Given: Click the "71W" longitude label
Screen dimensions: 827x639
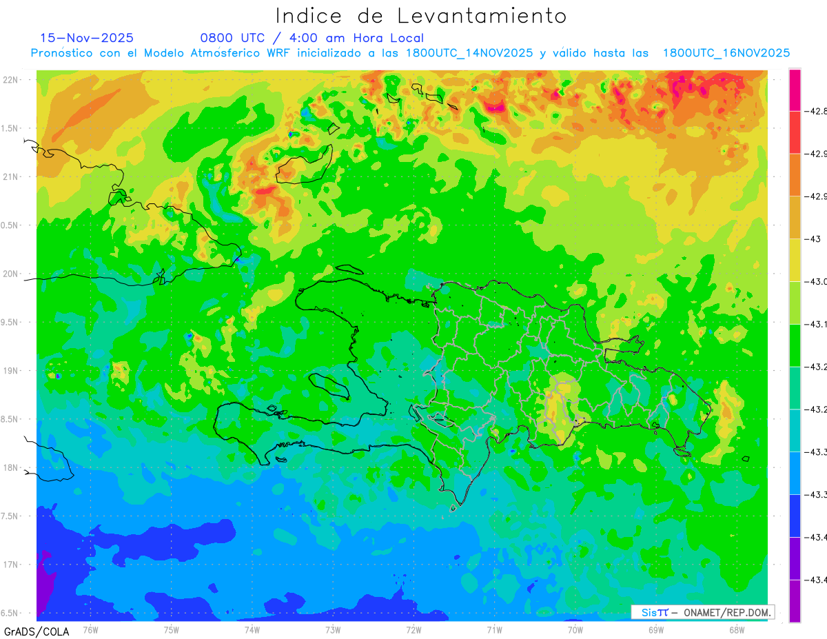Looking at the screenshot, I should coord(494,630).
